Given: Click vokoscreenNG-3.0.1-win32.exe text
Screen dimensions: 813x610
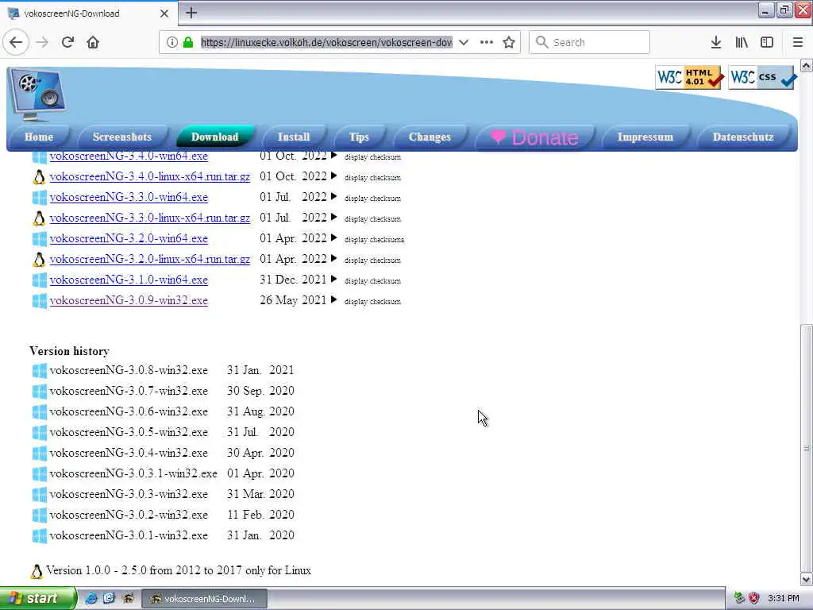Looking at the screenshot, I should click(x=129, y=535).
